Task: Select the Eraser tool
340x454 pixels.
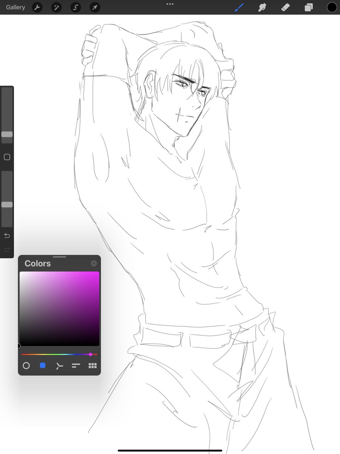Action: [286, 7]
